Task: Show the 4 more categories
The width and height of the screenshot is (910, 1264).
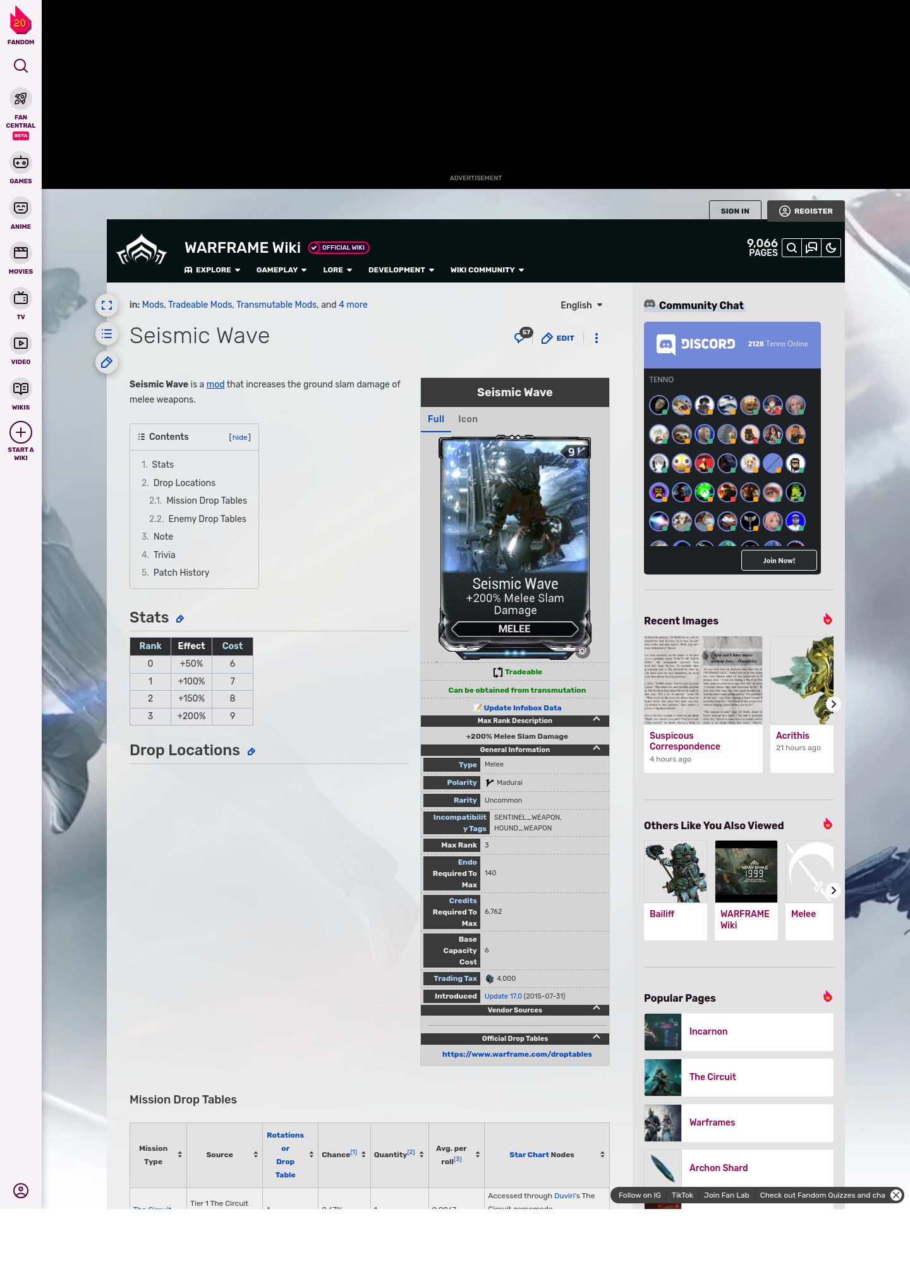Action: tap(353, 305)
